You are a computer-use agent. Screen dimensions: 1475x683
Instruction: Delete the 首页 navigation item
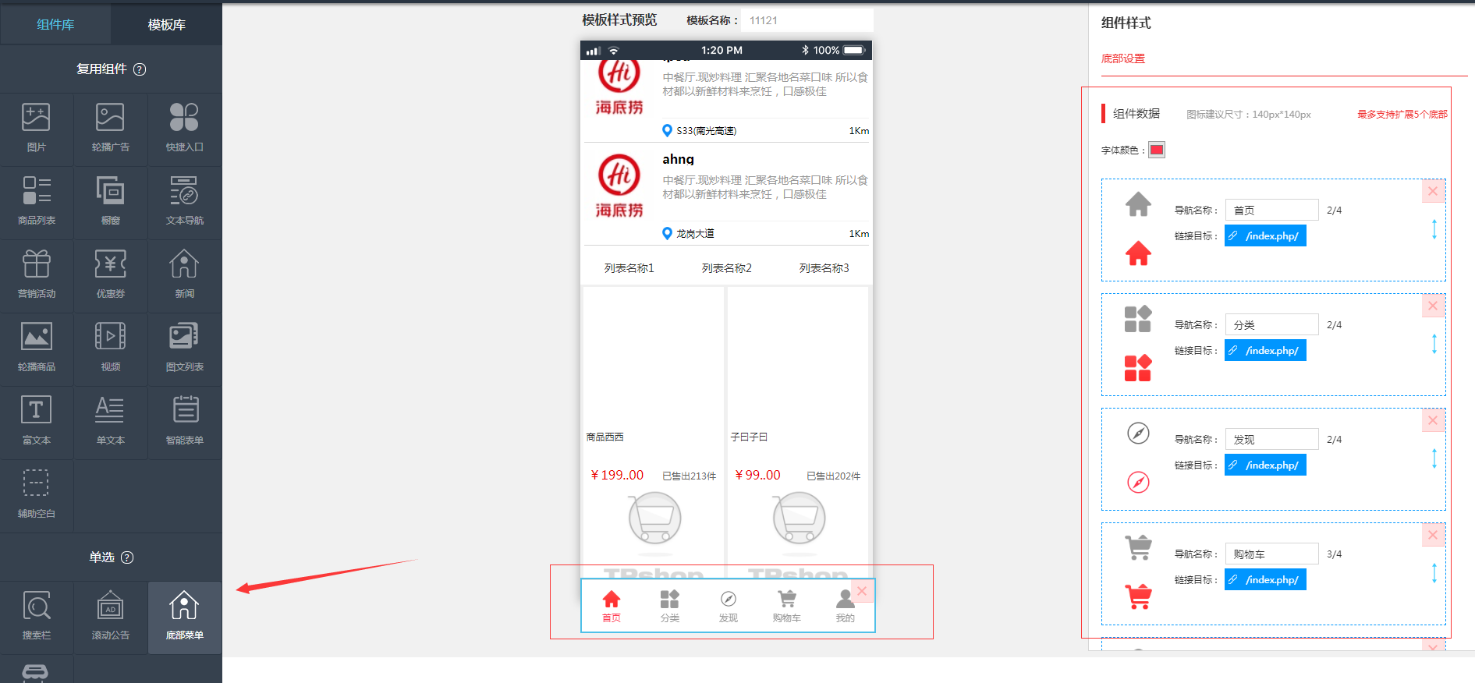[x=1433, y=191]
